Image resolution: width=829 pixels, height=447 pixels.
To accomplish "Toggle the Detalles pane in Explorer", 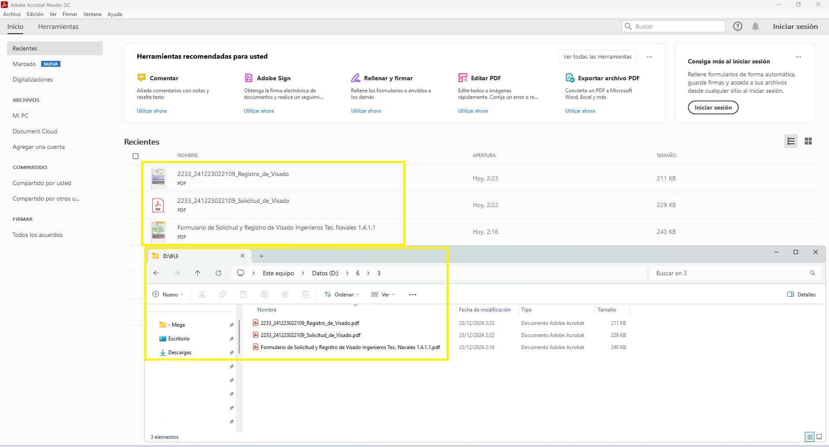I will pos(801,294).
